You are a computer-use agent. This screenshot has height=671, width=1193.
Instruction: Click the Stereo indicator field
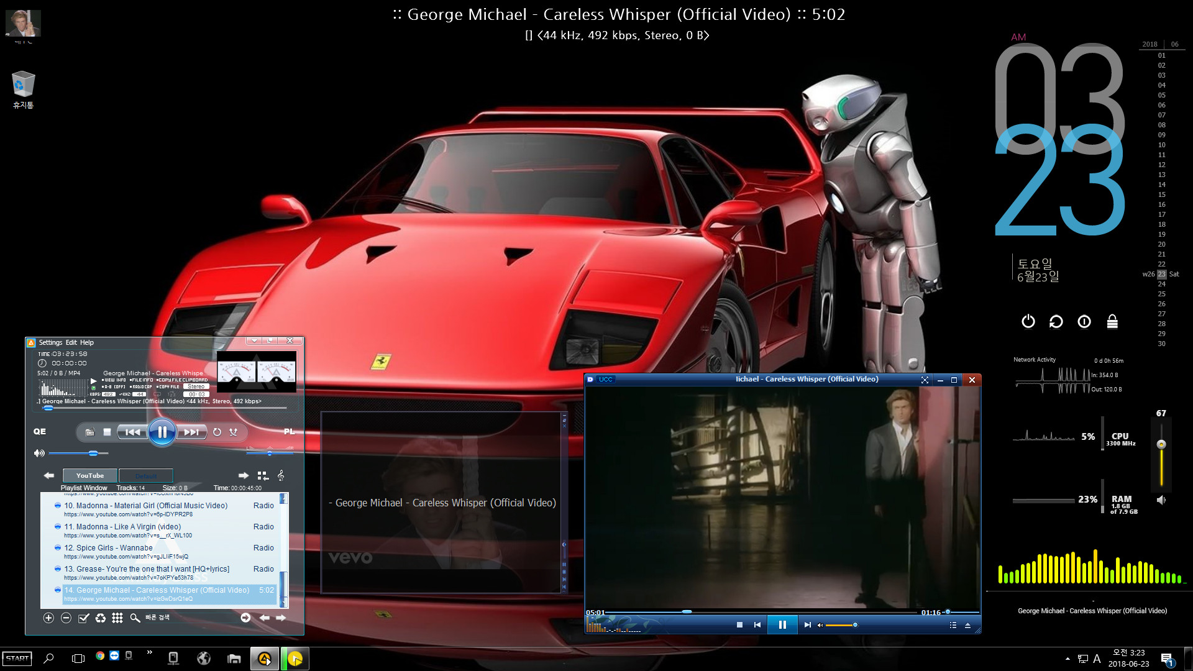tap(196, 386)
